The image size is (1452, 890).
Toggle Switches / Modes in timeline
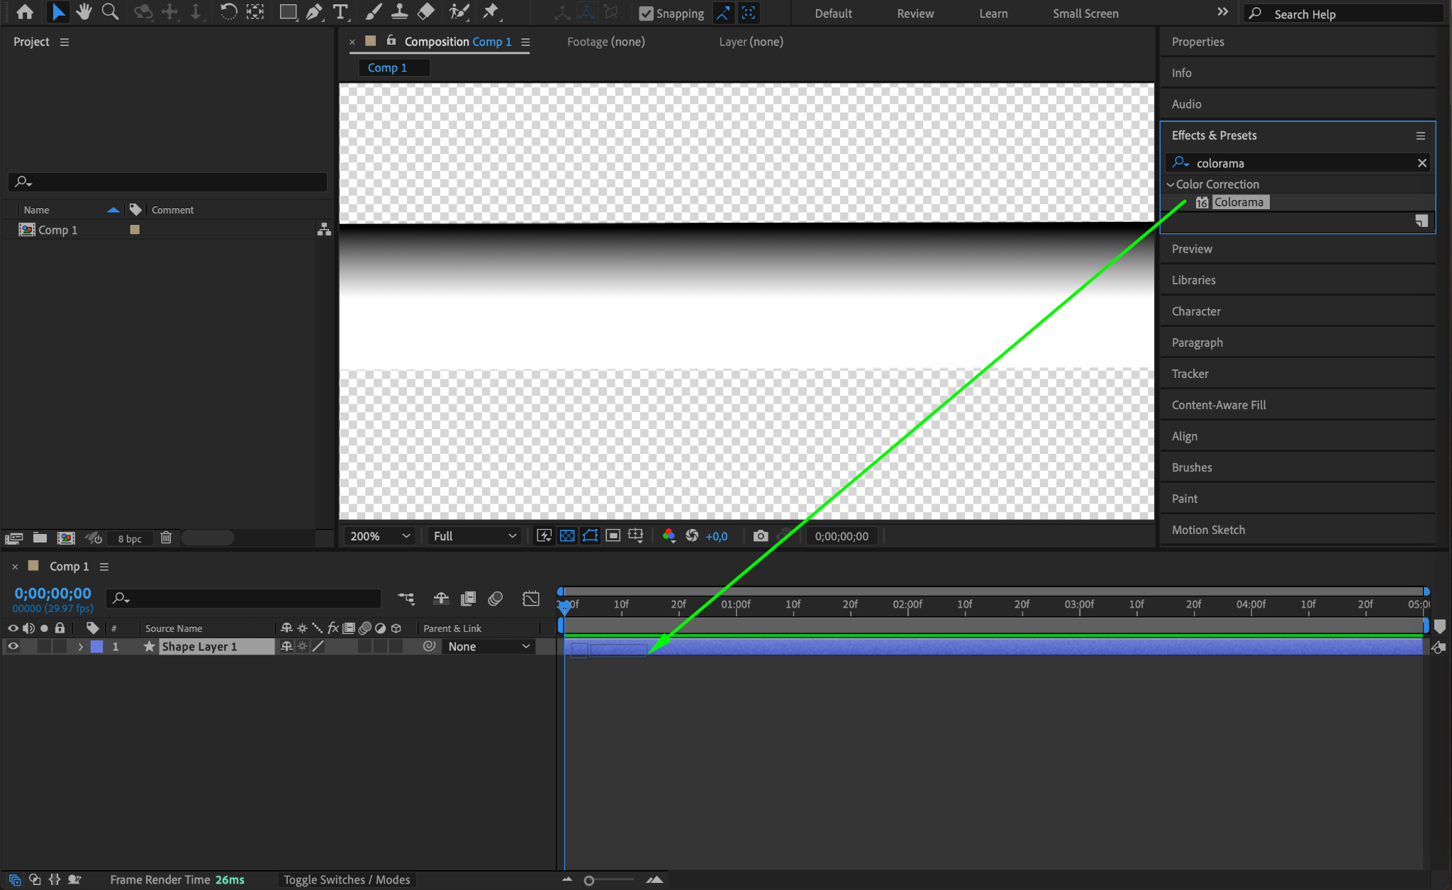347,880
